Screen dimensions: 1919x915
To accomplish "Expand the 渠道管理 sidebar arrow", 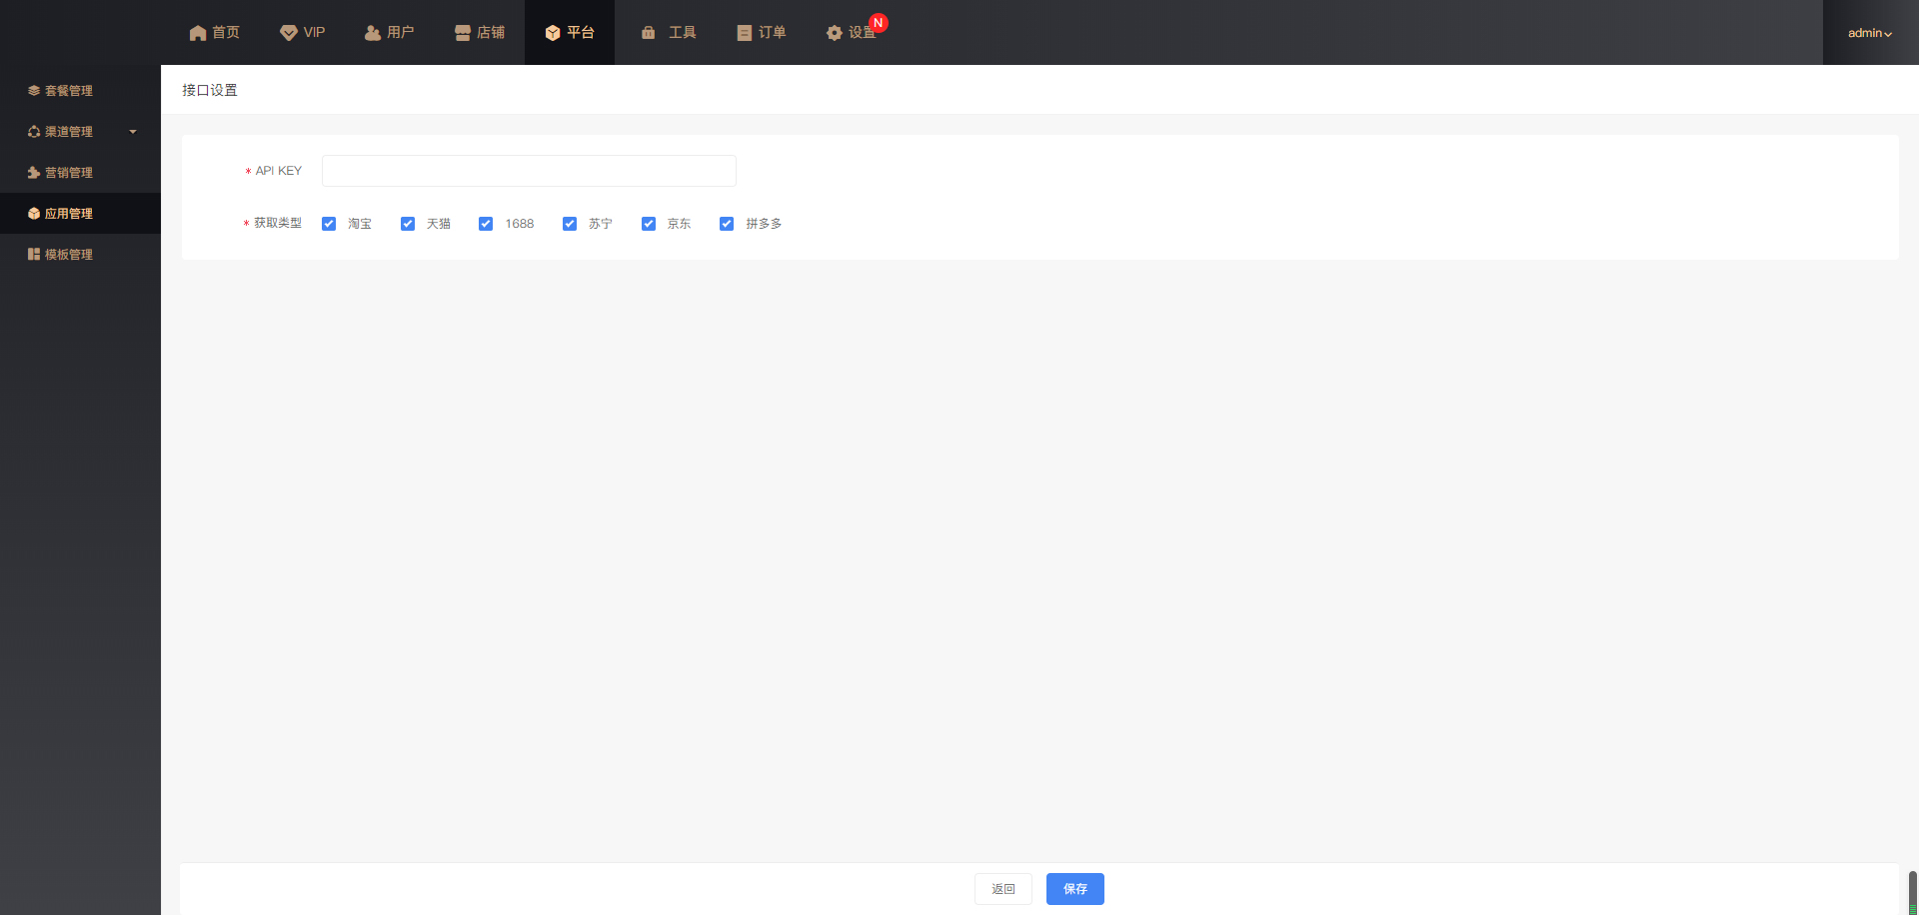I will pos(133,132).
